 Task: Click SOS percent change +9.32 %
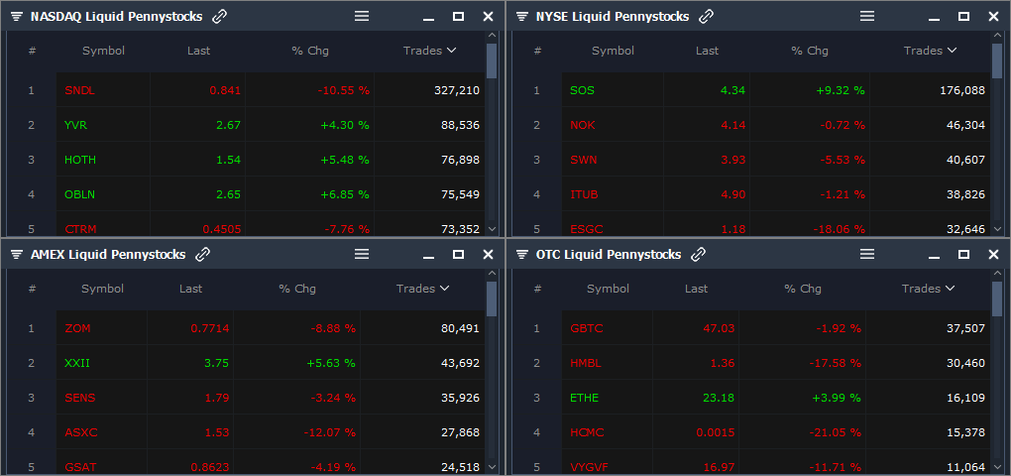point(839,90)
